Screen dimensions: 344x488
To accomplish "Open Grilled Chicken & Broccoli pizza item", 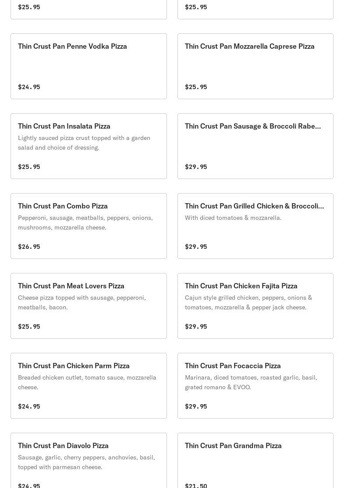I will [254, 206].
